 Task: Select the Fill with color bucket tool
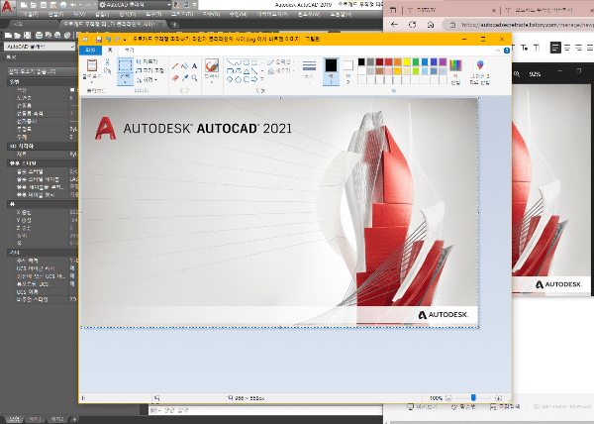(184, 66)
